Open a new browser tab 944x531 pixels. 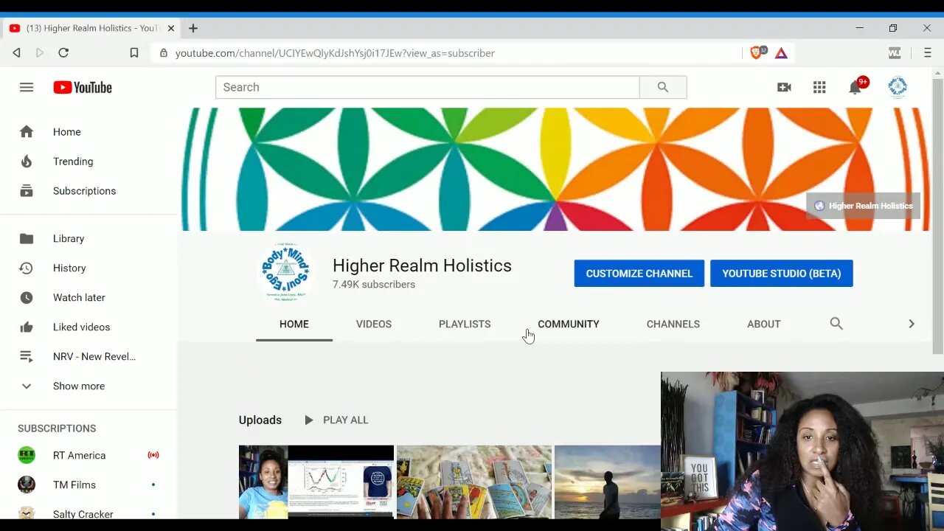tap(193, 28)
